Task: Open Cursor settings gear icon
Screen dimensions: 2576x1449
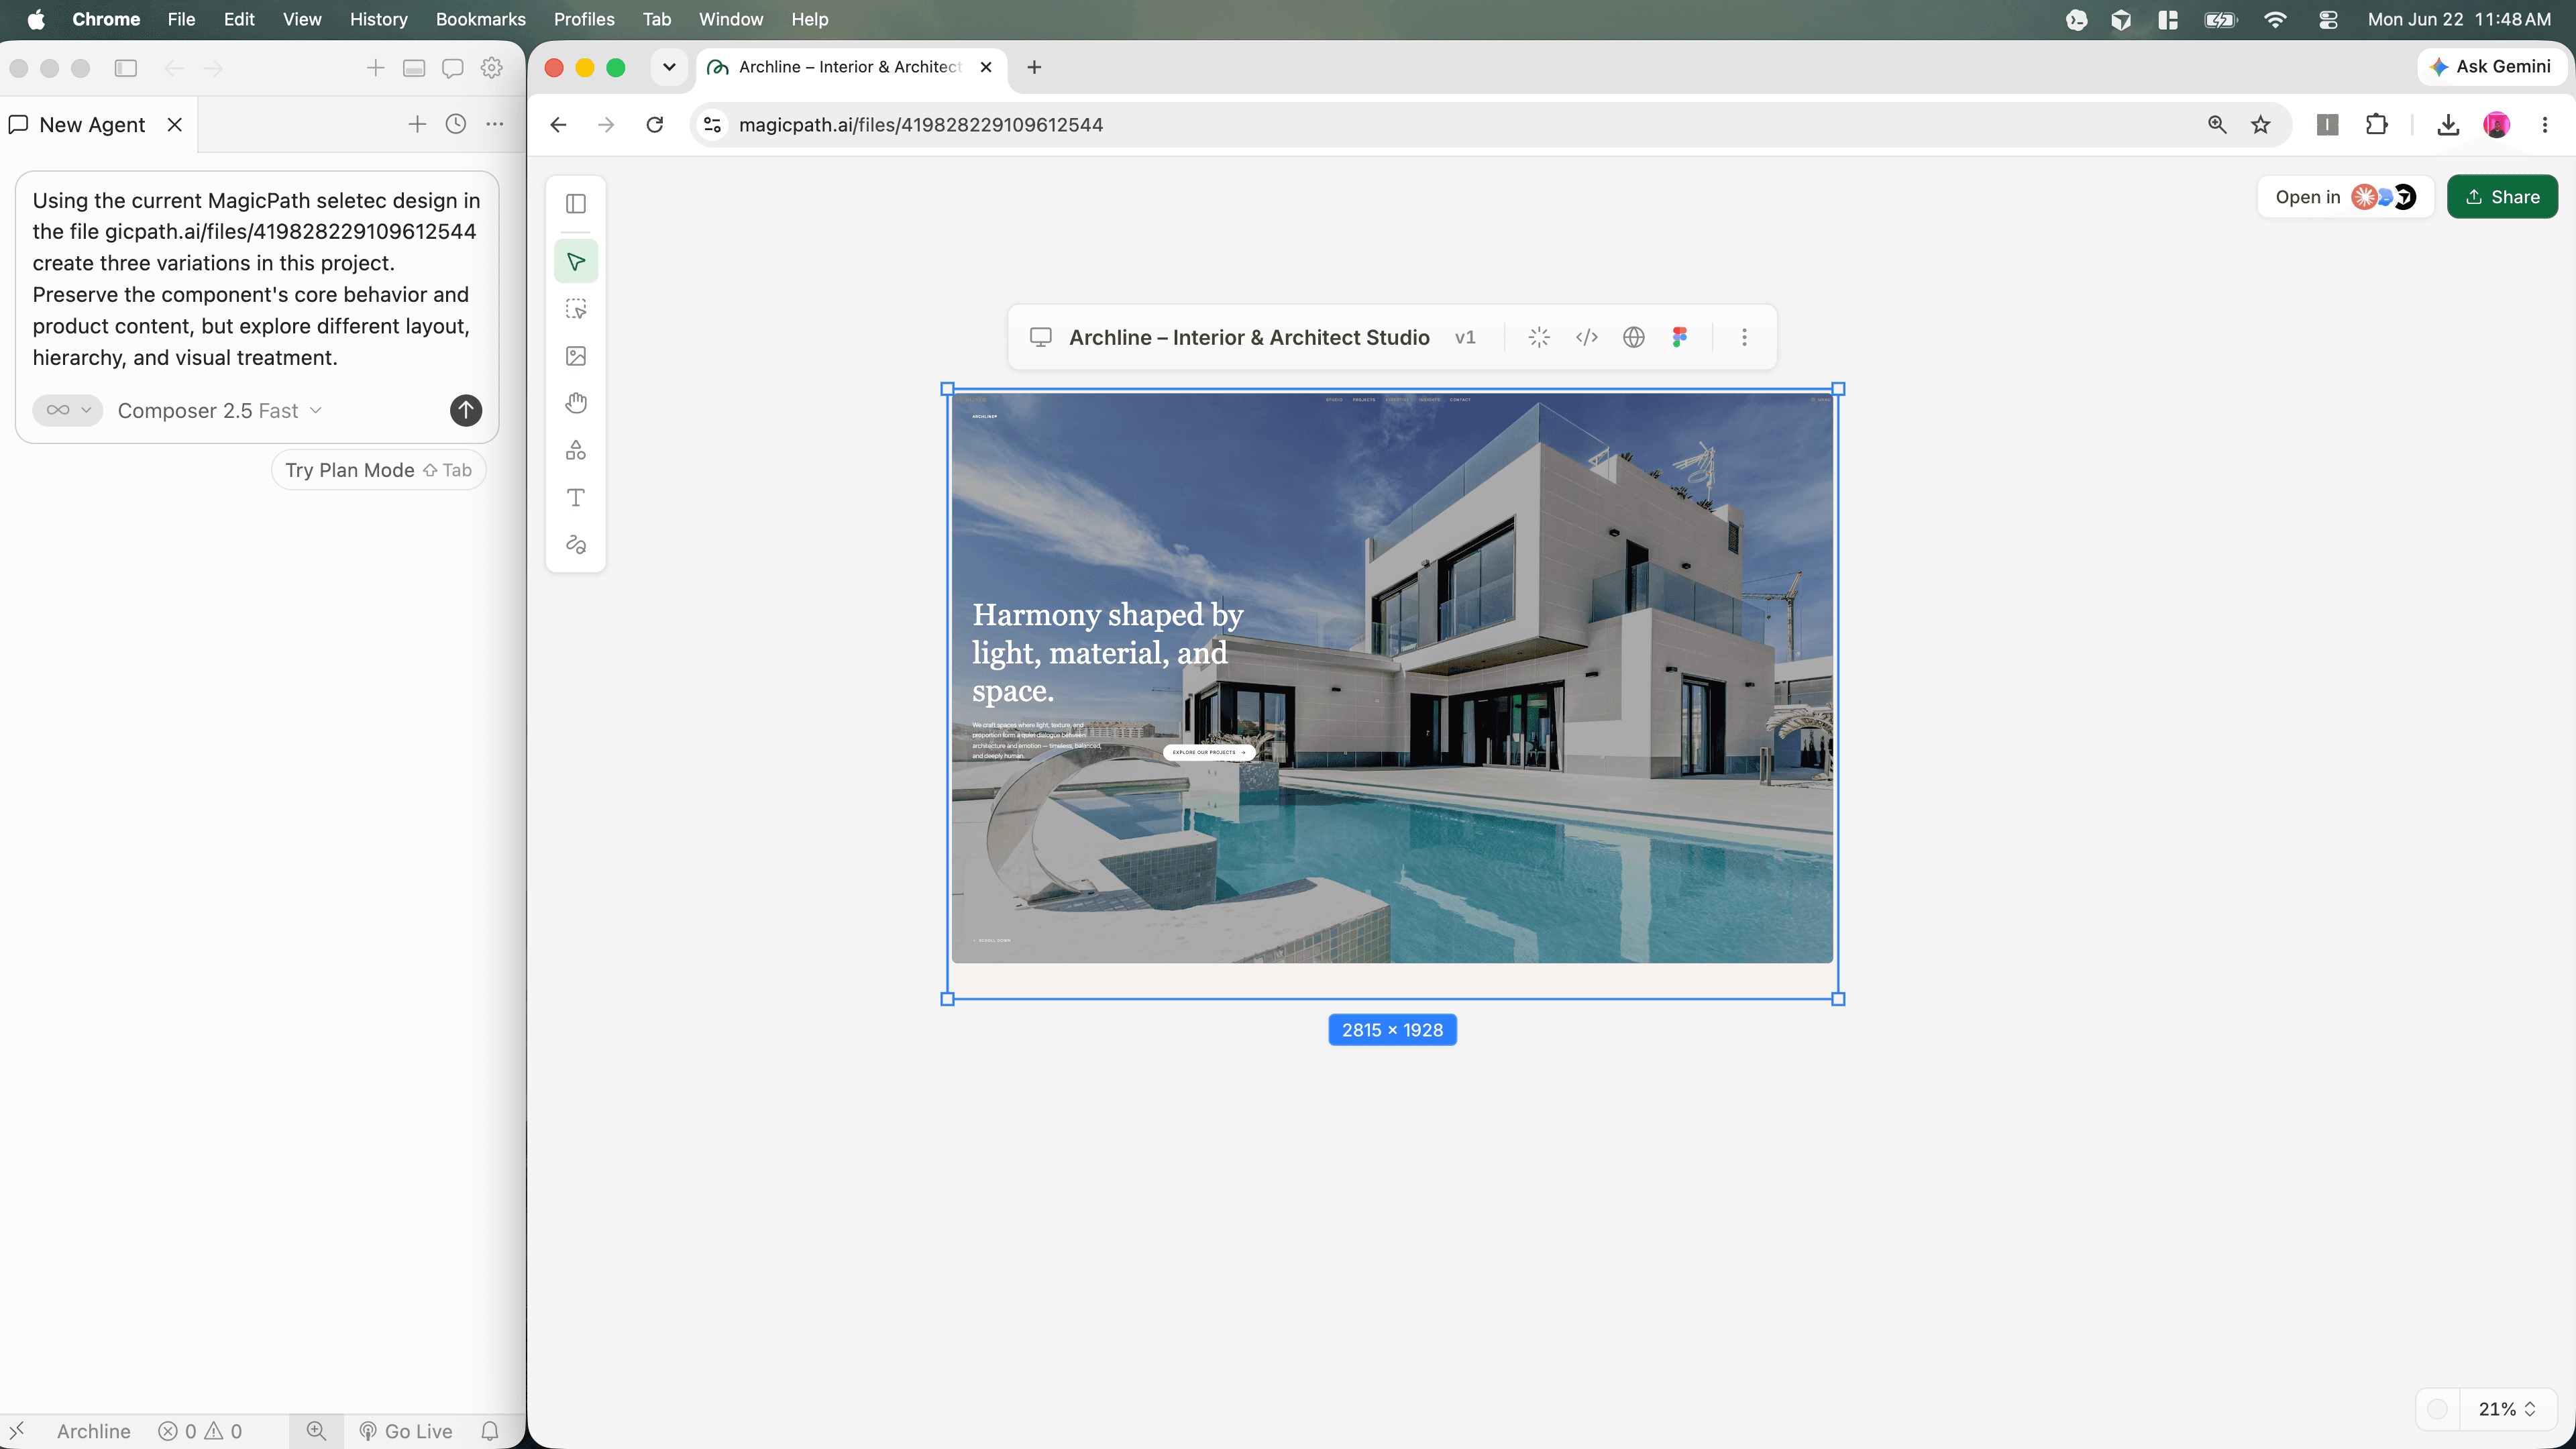Action: [x=491, y=68]
